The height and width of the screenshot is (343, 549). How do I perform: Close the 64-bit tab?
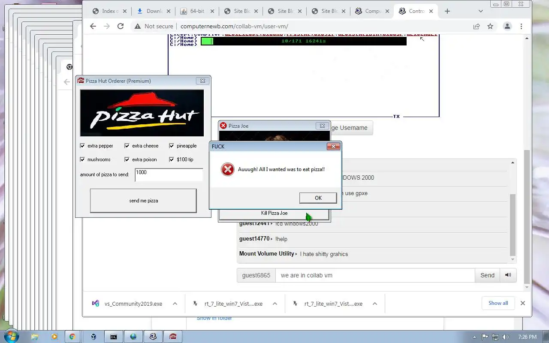click(x=212, y=11)
